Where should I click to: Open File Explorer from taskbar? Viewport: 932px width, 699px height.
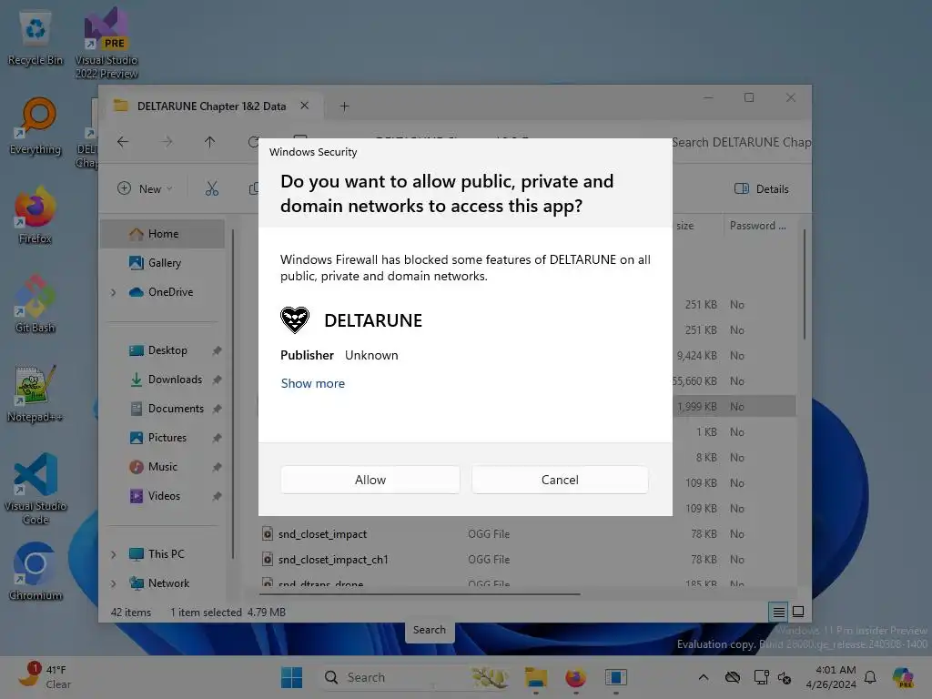[x=535, y=677]
